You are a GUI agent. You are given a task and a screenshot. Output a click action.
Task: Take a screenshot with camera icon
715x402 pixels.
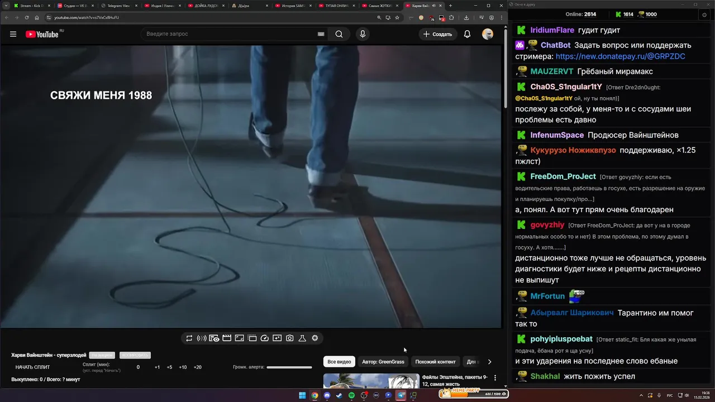click(x=290, y=338)
